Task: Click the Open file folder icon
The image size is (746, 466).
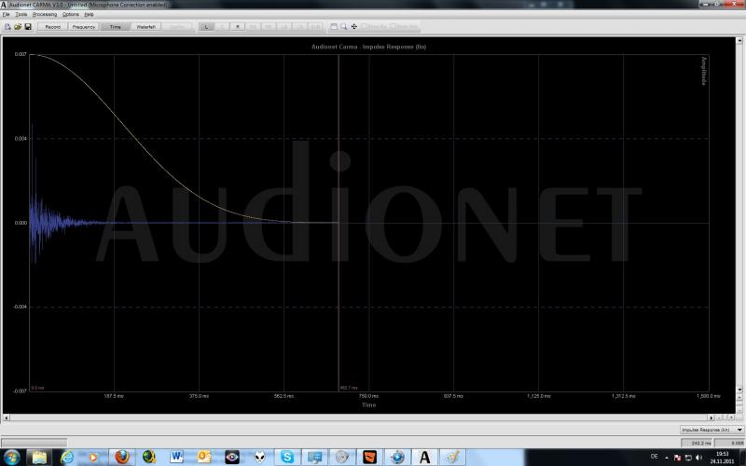Action: [18, 27]
